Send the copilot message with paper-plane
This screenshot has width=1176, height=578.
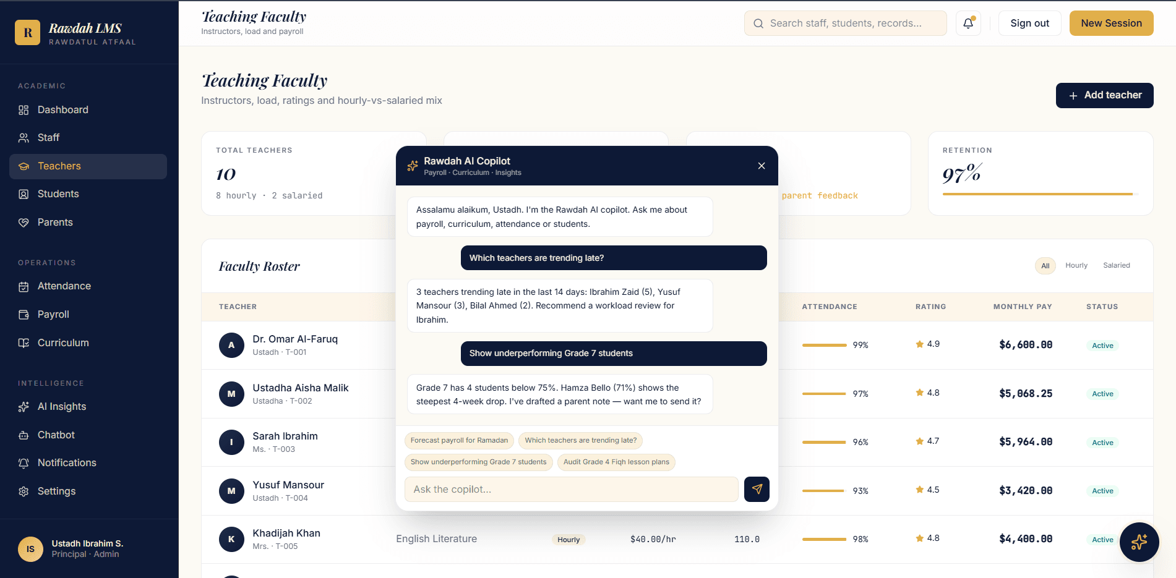(757, 489)
